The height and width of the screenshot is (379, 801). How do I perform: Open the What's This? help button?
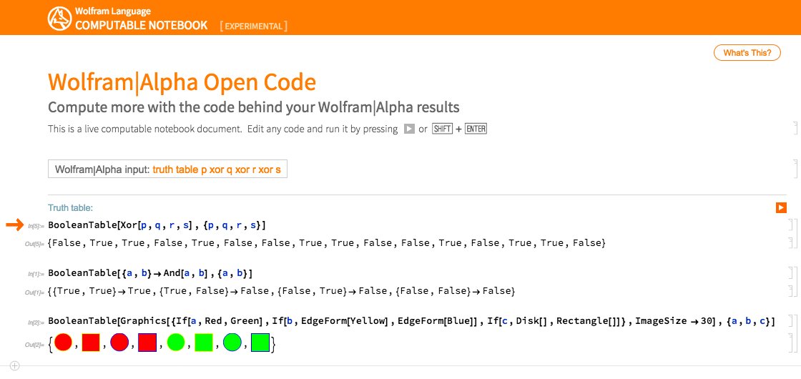coord(747,53)
